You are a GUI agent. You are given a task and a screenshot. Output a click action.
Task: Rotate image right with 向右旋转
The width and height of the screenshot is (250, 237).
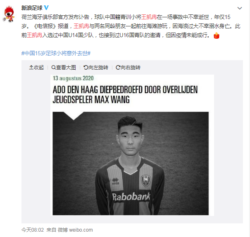(128, 68)
